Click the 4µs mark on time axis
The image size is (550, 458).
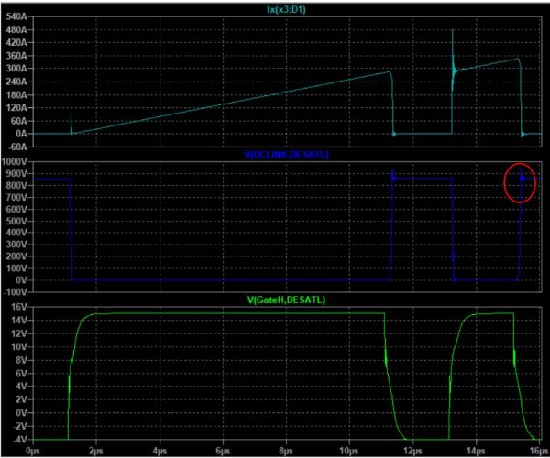click(x=160, y=451)
